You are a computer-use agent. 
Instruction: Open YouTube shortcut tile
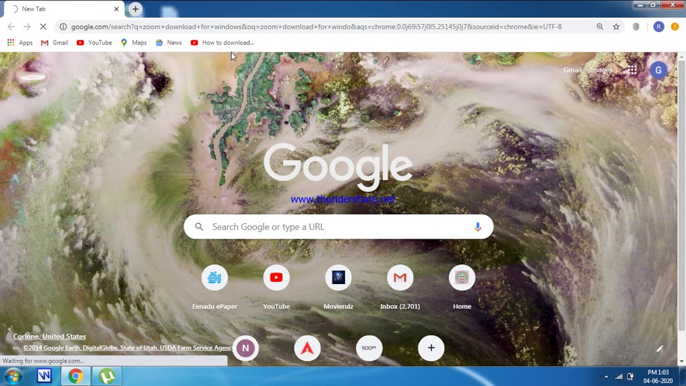coord(277,288)
